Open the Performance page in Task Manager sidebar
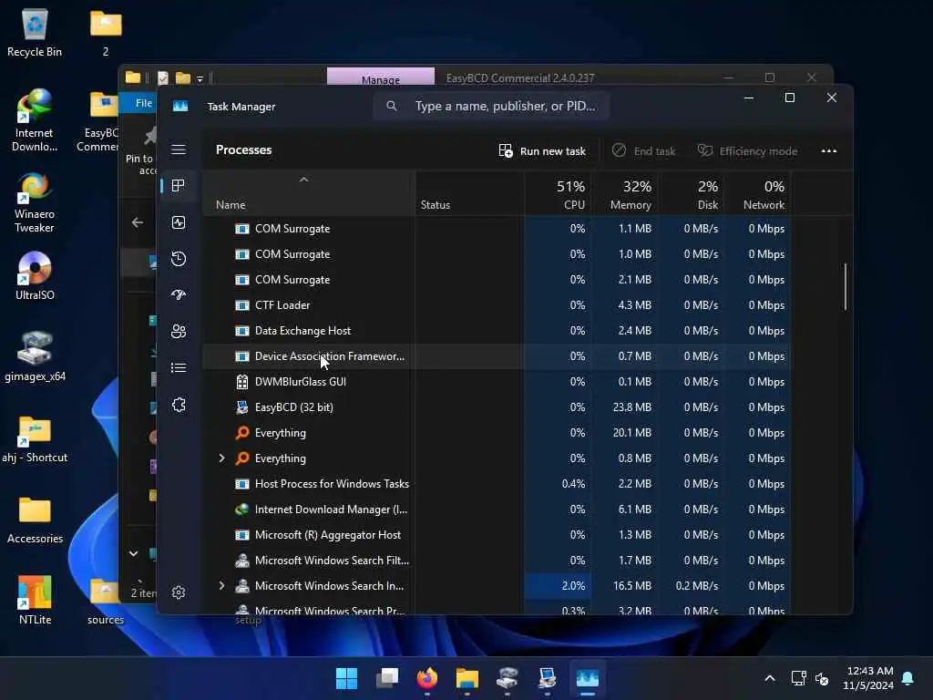 pyautogui.click(x=179, y=222)
